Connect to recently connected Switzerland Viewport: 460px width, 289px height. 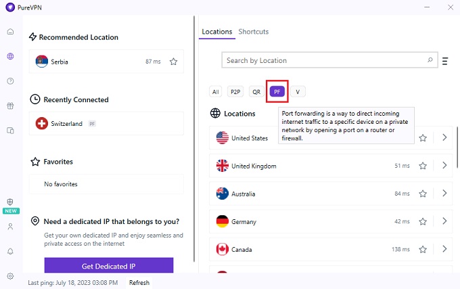106,124
